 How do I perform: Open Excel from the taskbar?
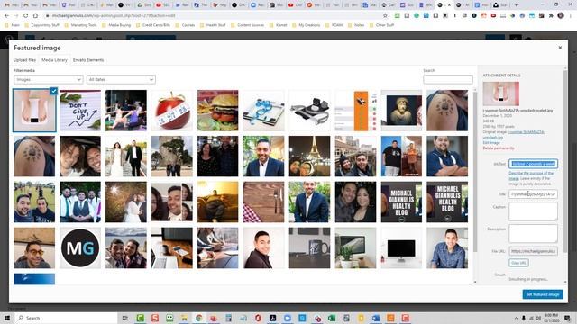click(x=331, y=318)
